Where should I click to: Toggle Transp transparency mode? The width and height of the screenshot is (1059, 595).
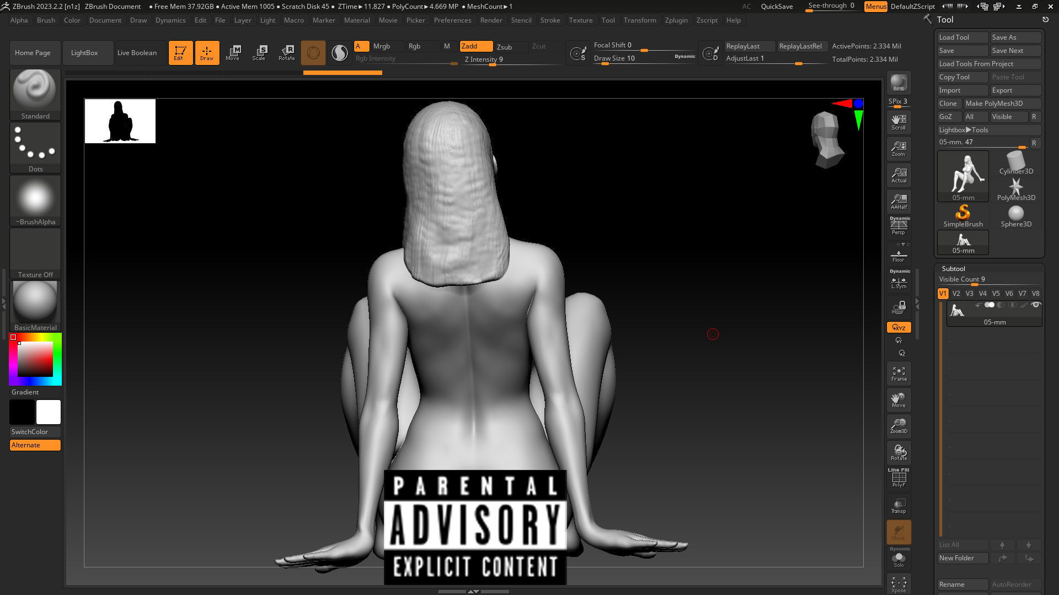point(898,505)
